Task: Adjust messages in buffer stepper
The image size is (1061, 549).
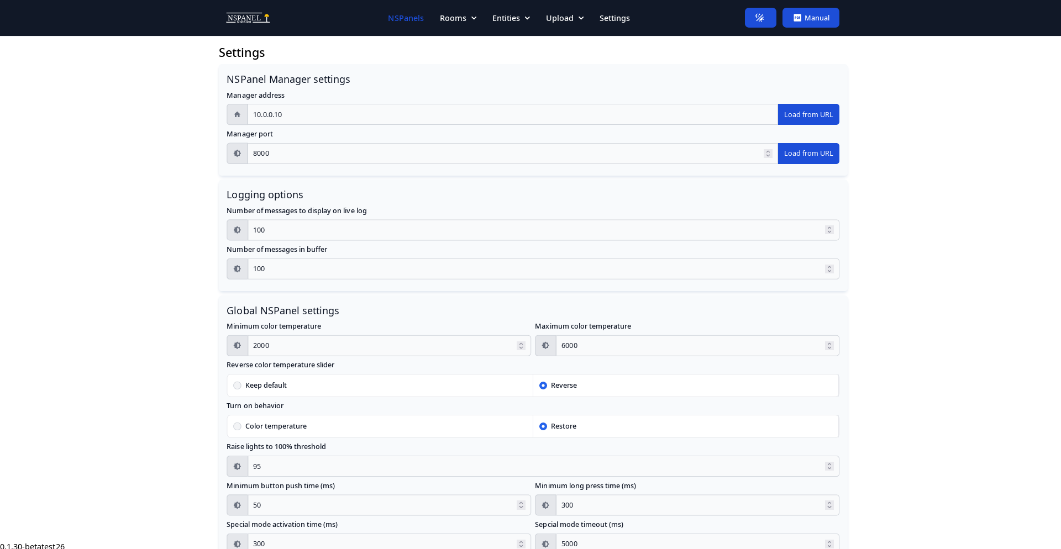Action: [x=829, y=269]
